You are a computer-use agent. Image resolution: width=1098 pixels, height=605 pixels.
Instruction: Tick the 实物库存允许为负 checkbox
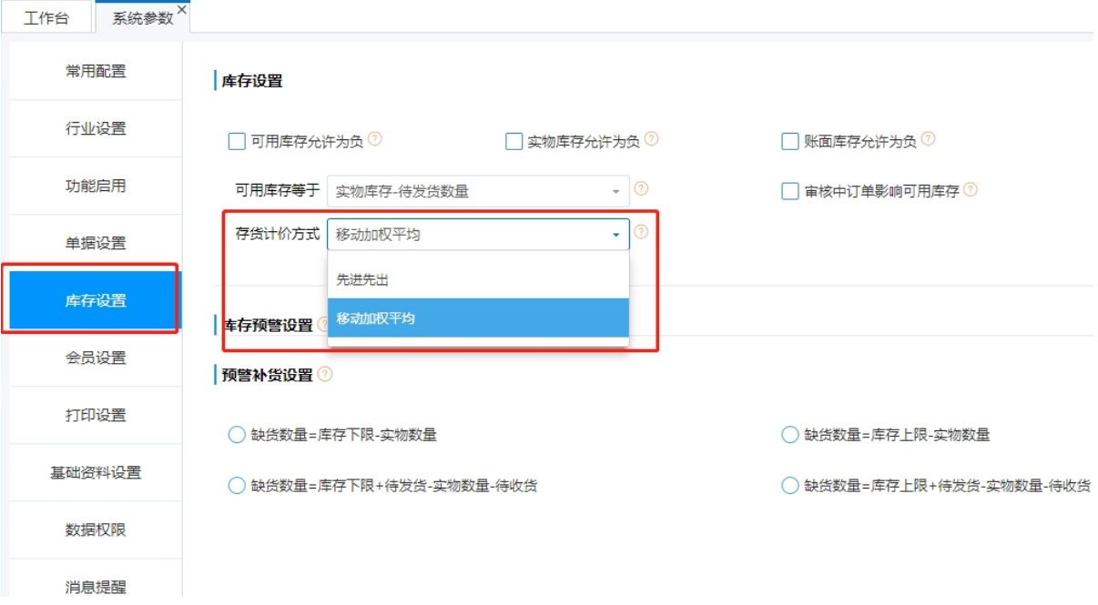tap(513, 142)
